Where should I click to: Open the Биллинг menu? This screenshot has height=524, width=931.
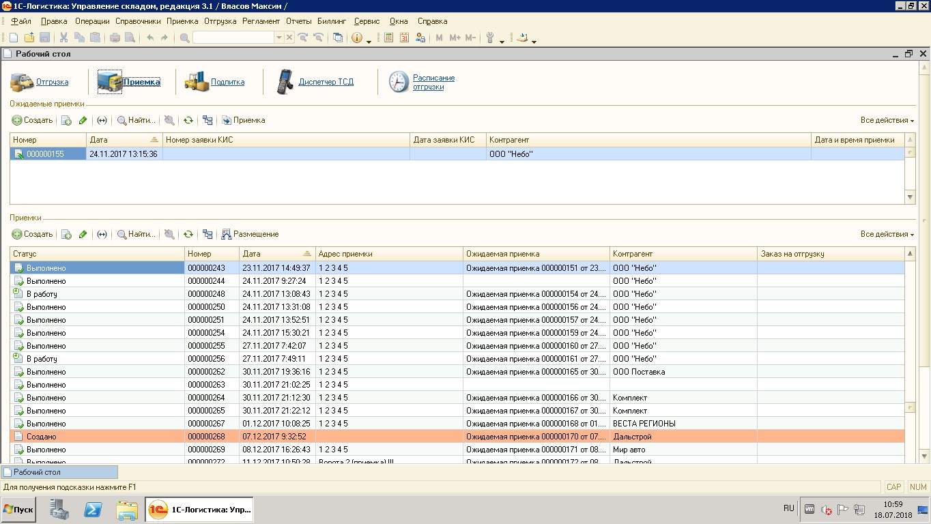click(331, 21)
